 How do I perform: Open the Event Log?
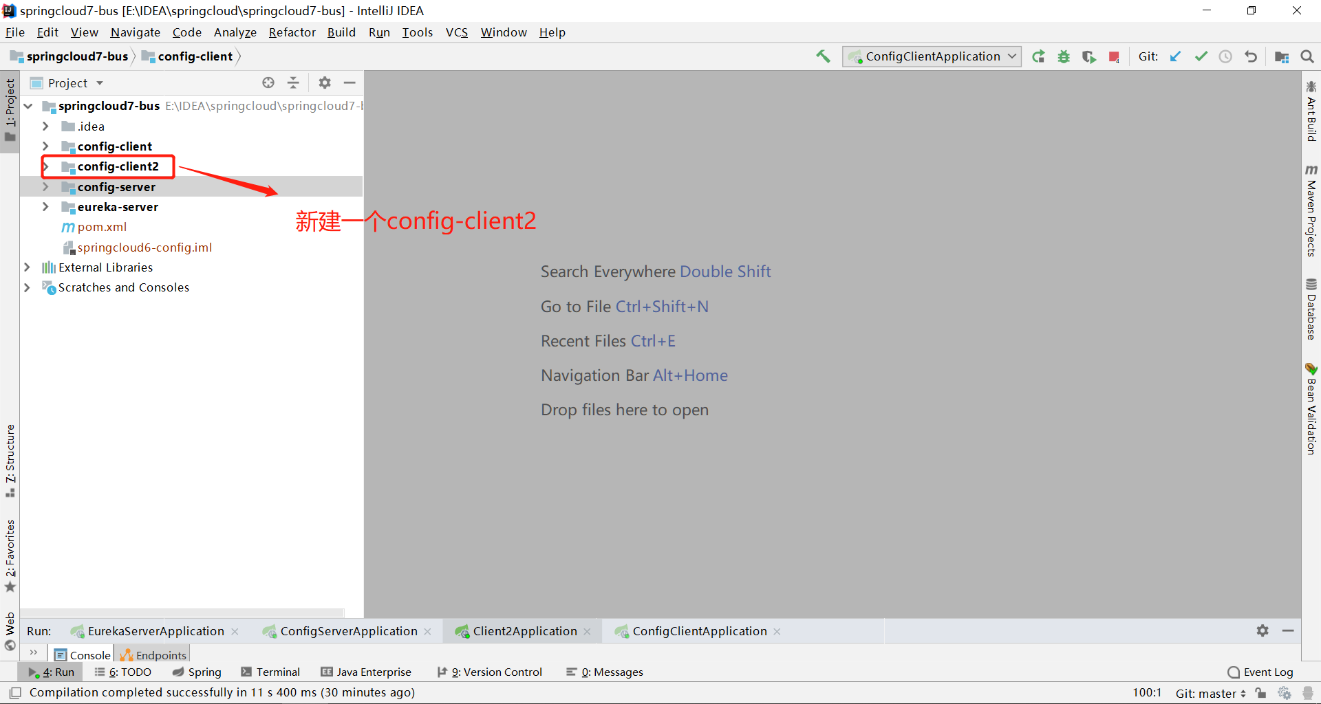[x=1260, y=672]
